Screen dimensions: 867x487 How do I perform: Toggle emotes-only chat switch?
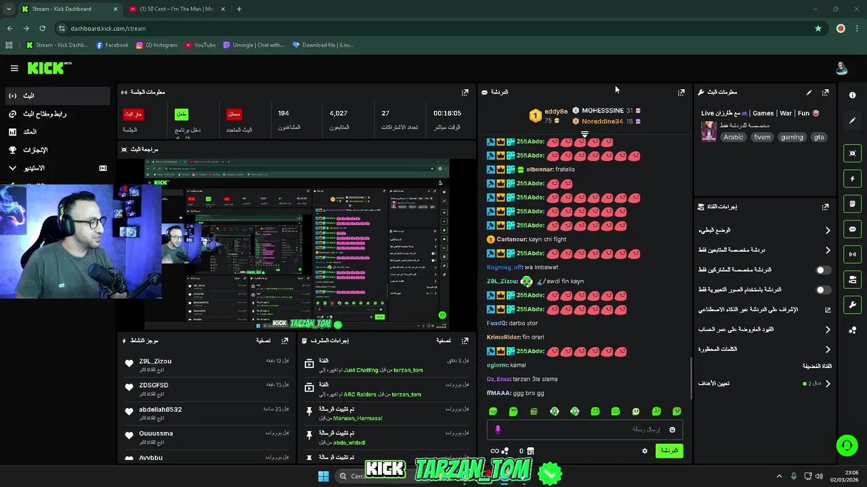(x=823, y=289)
